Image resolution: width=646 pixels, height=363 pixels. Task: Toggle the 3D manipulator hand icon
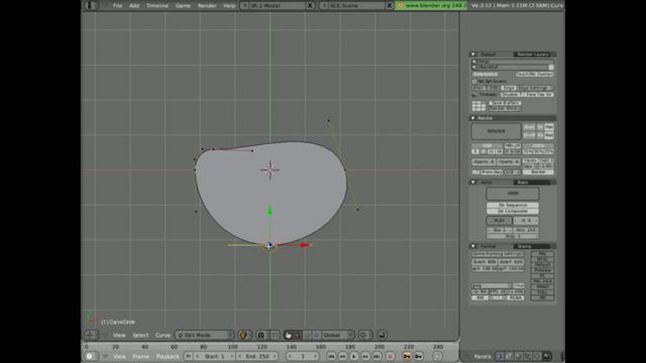coord(288,335)
